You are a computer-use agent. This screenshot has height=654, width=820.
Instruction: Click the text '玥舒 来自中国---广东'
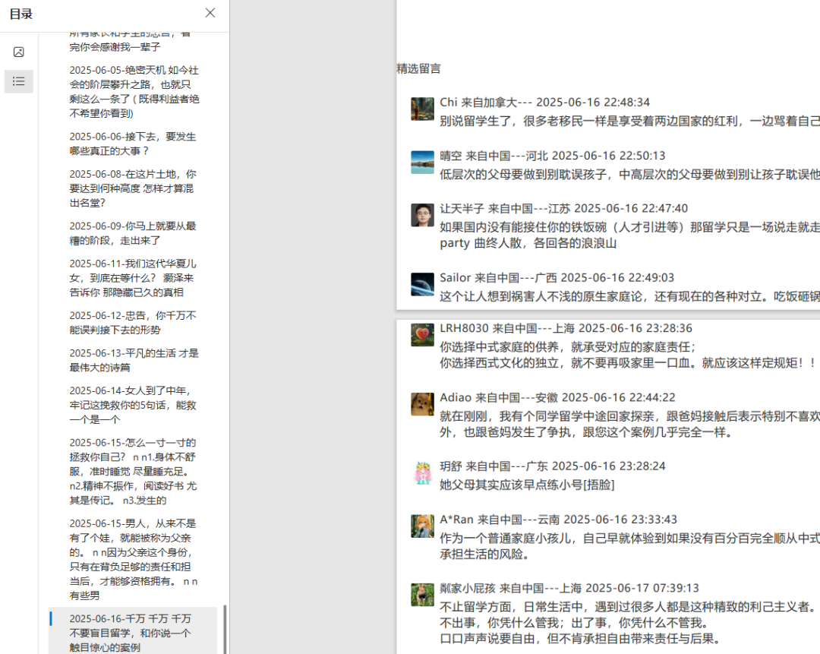tap(494, 466)
